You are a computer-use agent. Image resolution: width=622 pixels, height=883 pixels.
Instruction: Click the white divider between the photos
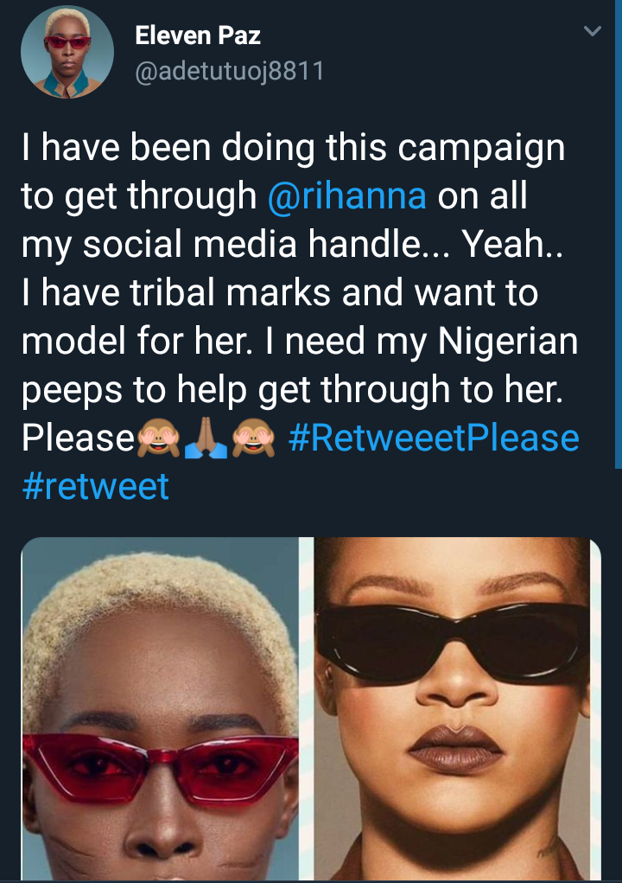pyautogui.click(x=306, y=709)
